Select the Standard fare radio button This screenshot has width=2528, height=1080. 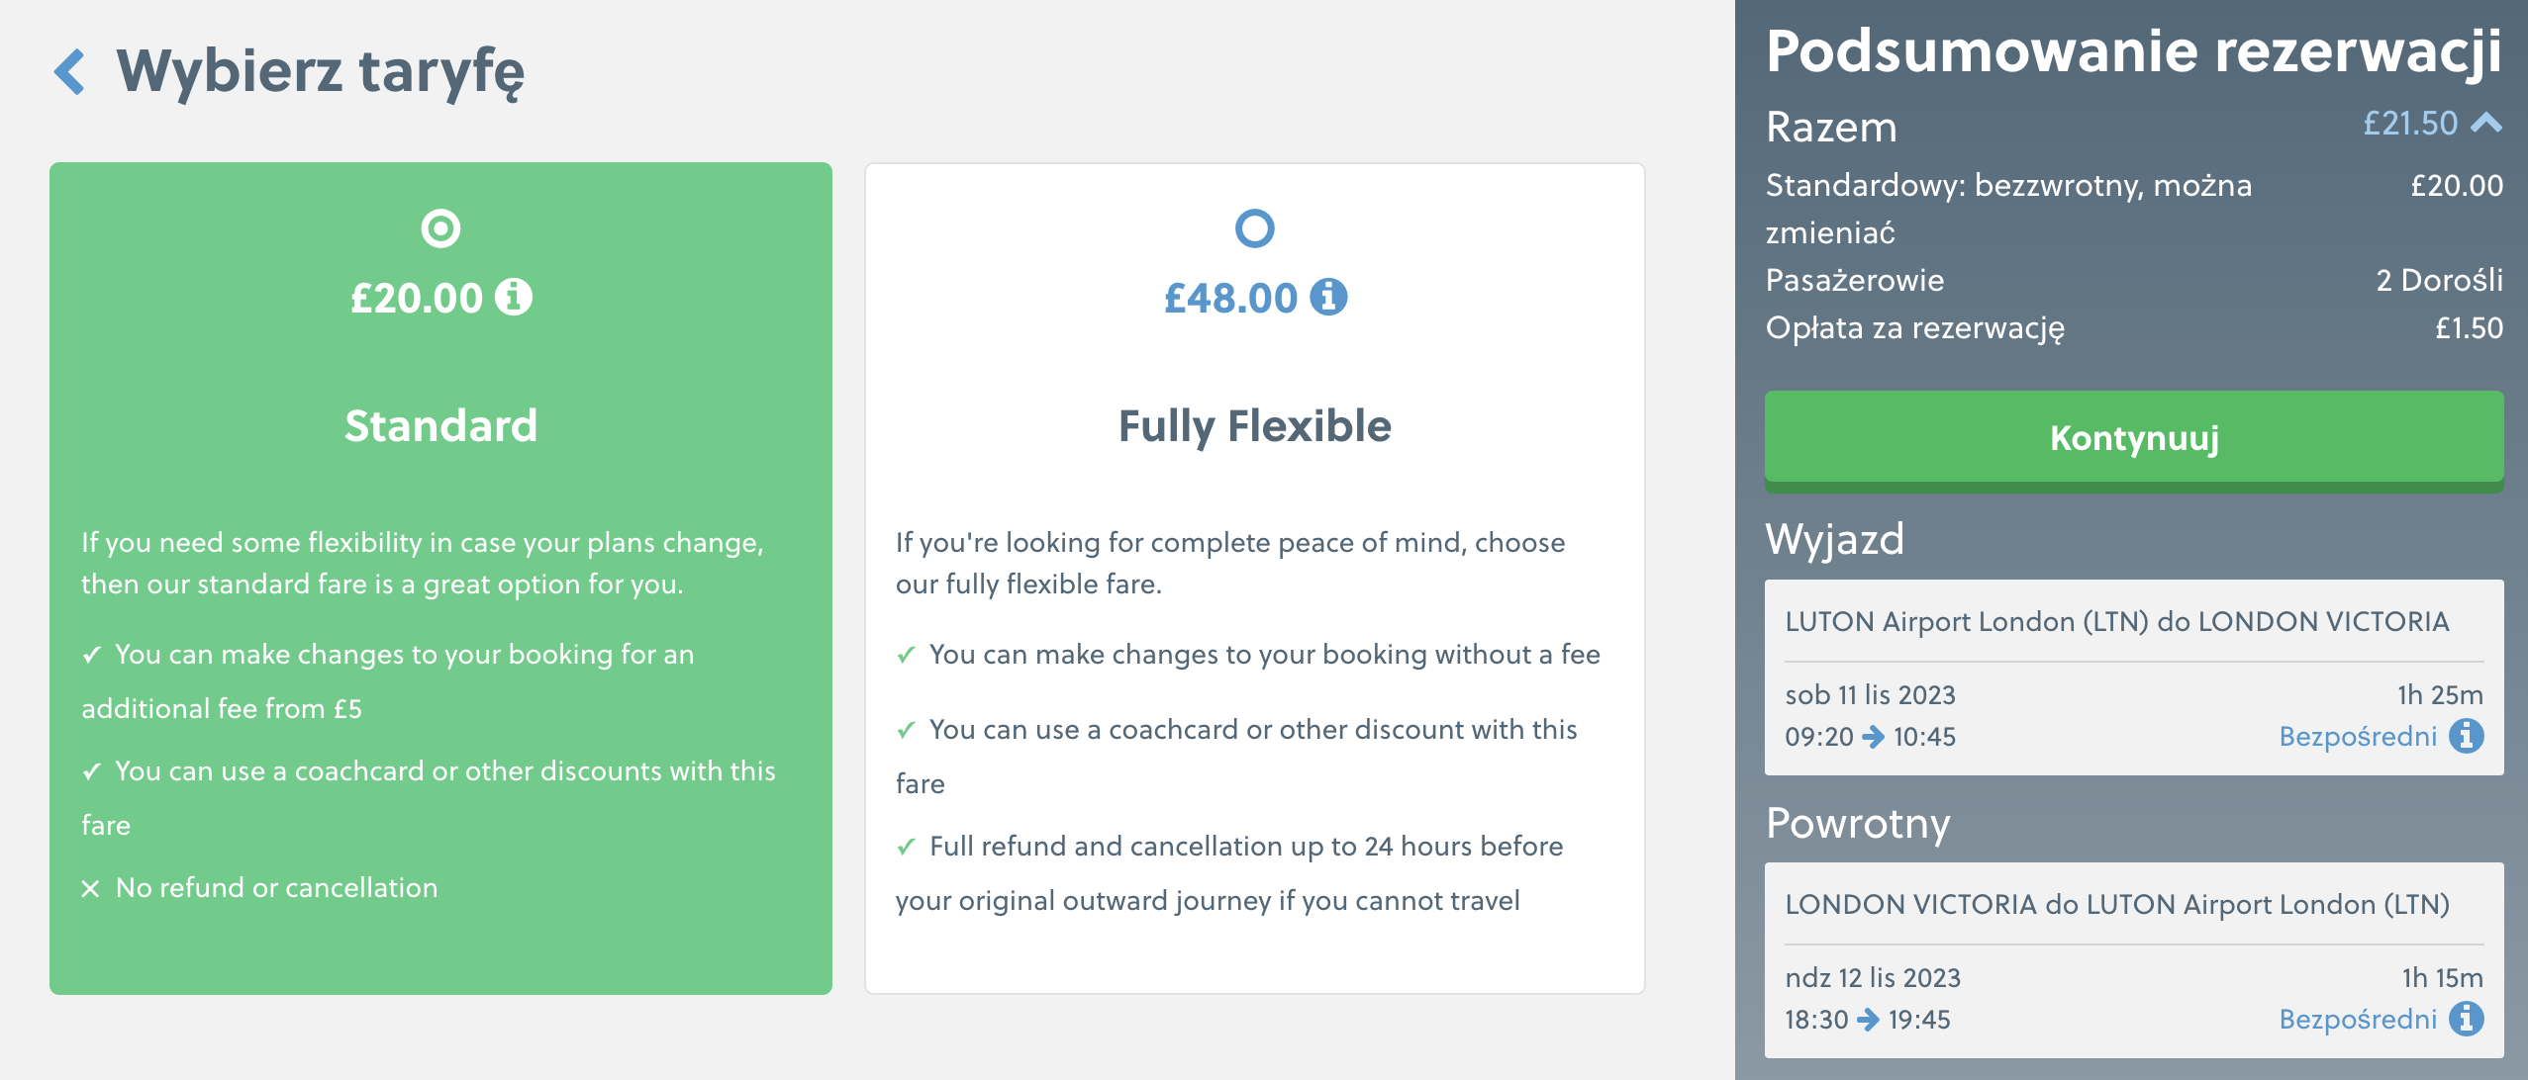[x=440, y=228]
